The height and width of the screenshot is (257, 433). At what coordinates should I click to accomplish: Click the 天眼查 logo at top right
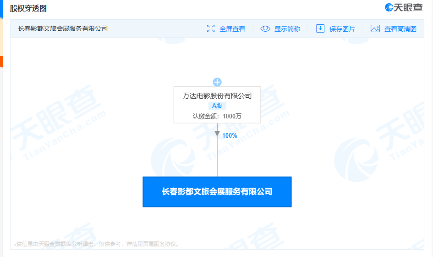[x=404, y=7]
